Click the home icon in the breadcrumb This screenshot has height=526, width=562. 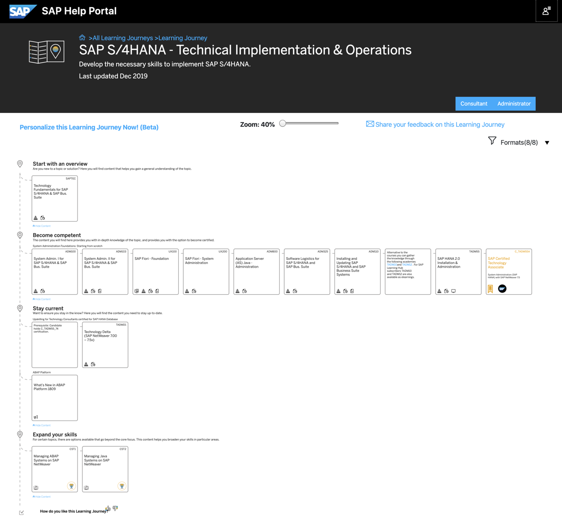[x=82, y=38]
